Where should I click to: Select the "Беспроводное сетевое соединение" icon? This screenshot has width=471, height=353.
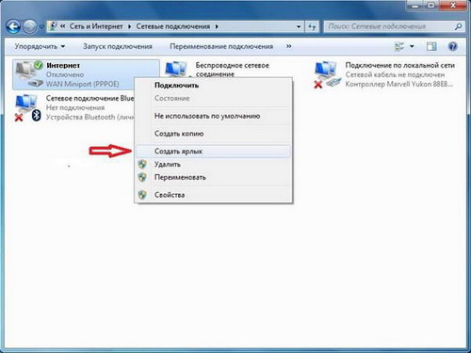[x=176, y=70]
